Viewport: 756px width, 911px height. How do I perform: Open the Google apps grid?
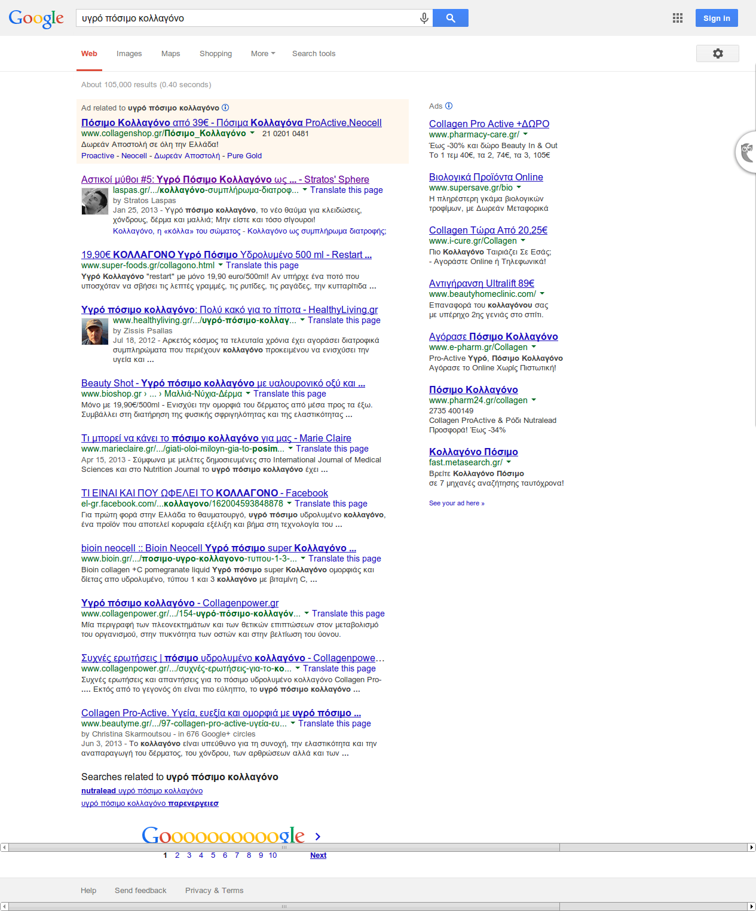677,18
